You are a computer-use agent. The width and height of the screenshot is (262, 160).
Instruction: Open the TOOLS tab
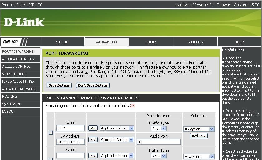pyautogui.click(x=151, y=42)
